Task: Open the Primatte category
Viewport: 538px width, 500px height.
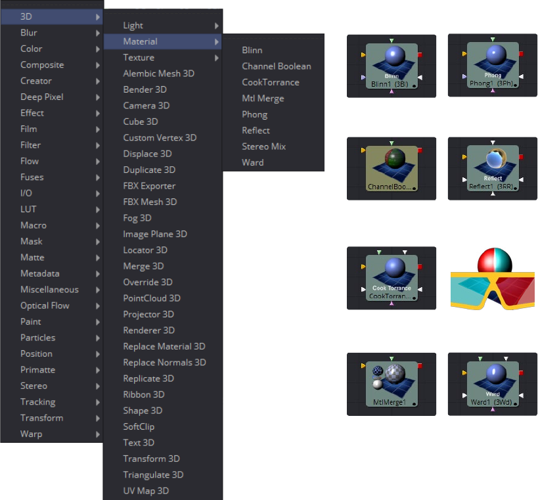Action: pos(37,370)
